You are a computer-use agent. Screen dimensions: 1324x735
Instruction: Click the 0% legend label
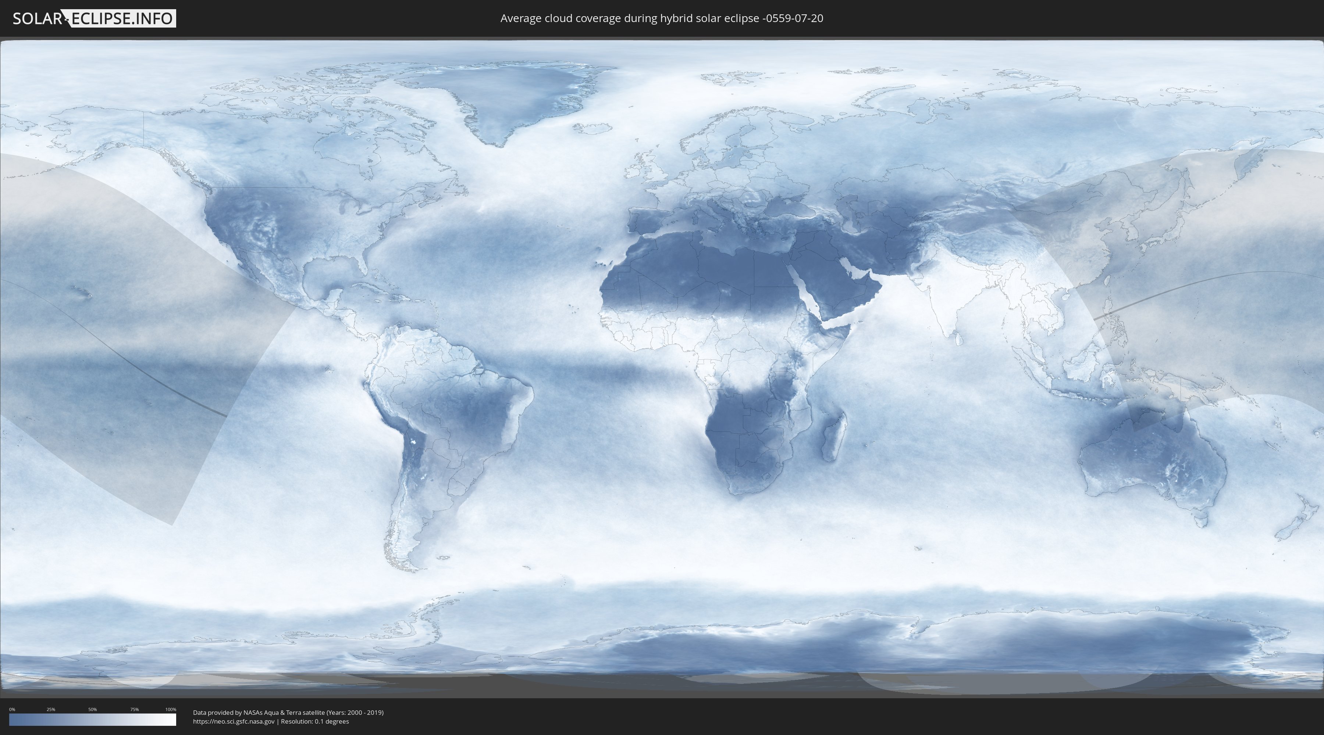point(13,709)
